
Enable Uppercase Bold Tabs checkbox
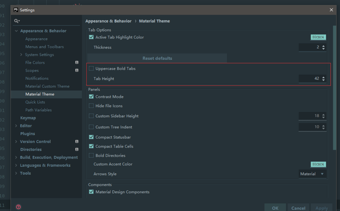tap(91, 69)
